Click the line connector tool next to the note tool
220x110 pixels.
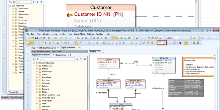[x=100, y=43]
